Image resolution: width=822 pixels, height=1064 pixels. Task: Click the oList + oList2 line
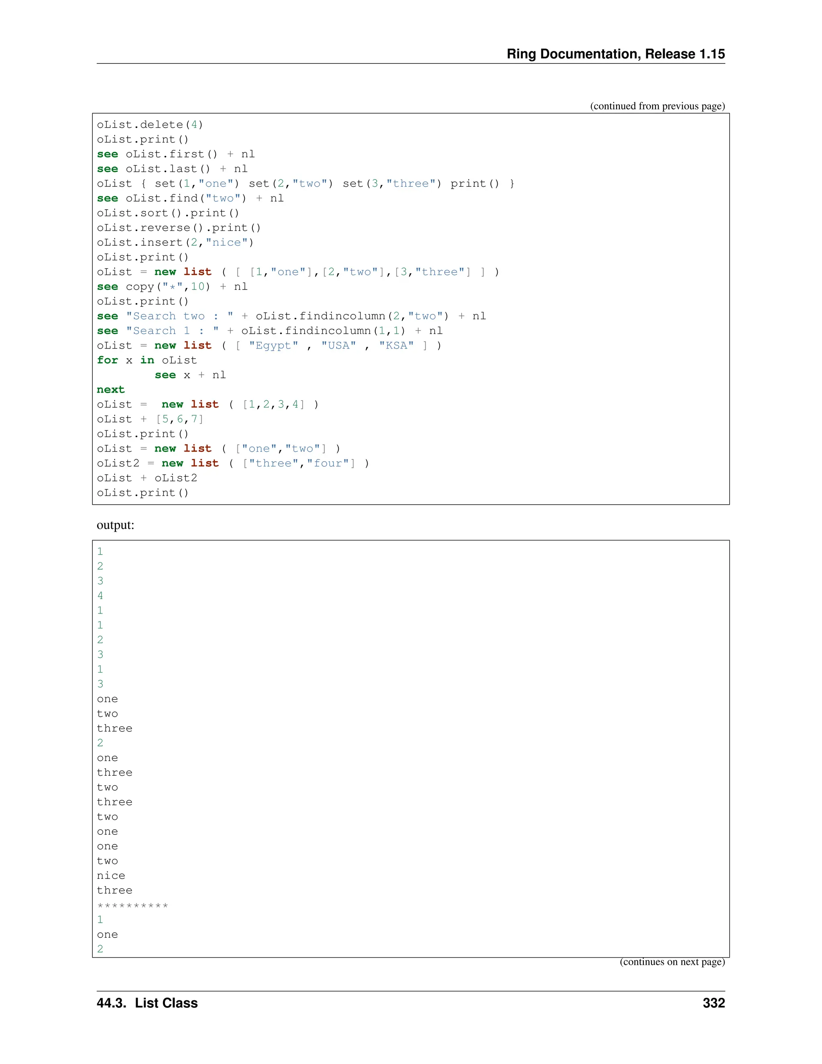click(146, 478)
